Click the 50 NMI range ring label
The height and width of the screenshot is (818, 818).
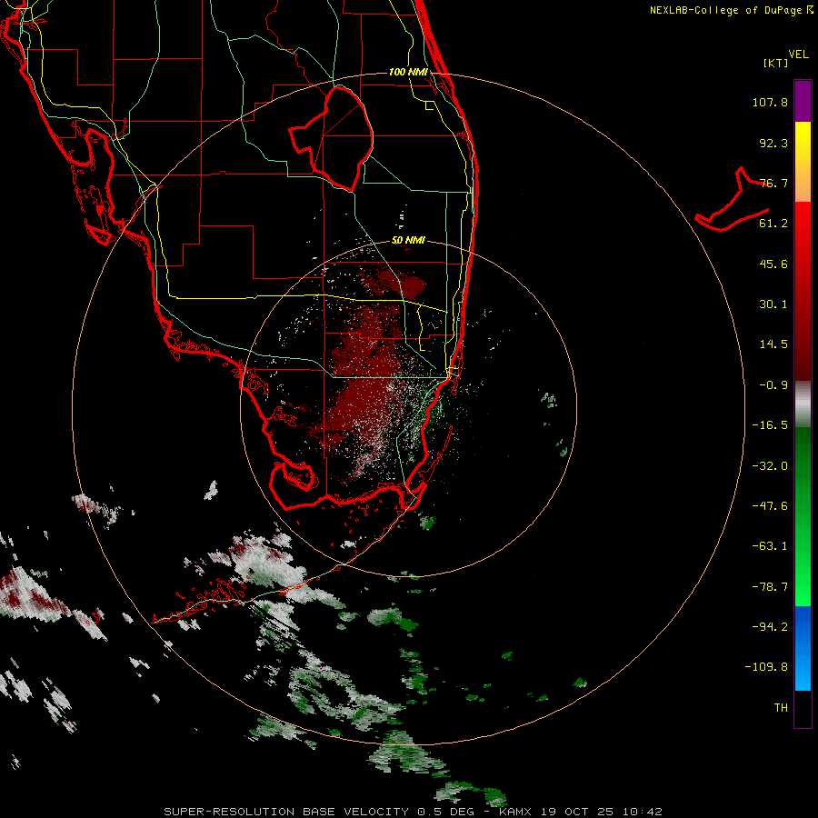pos(408,241)
